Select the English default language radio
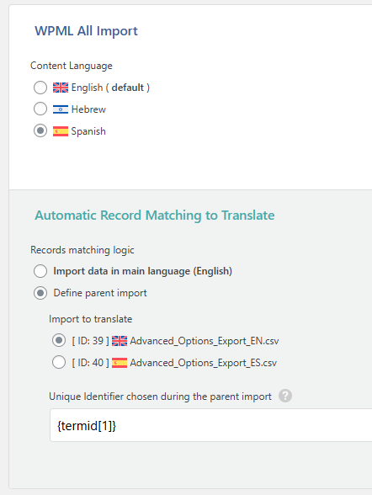 click(40, 88)
